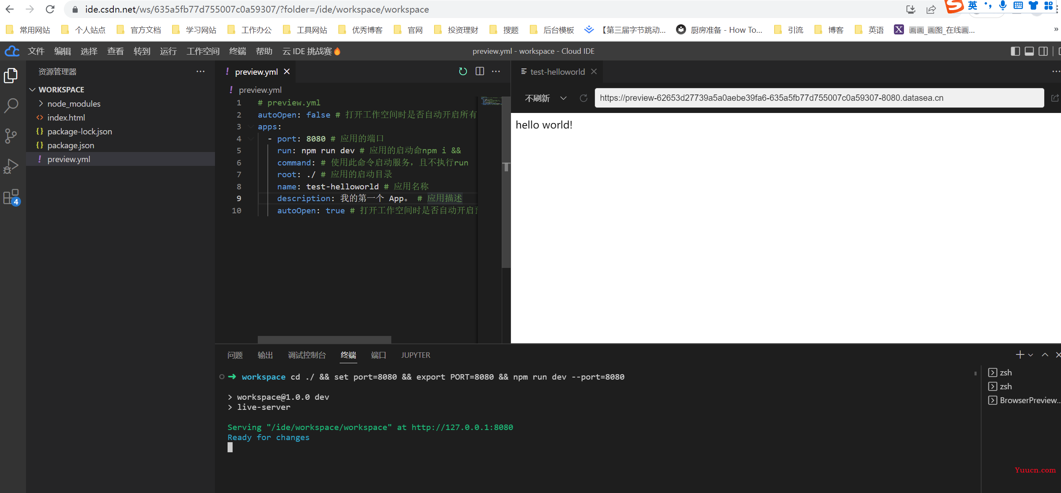Fold the port block at line 4
1061x493 pixels.
(251, 139)
